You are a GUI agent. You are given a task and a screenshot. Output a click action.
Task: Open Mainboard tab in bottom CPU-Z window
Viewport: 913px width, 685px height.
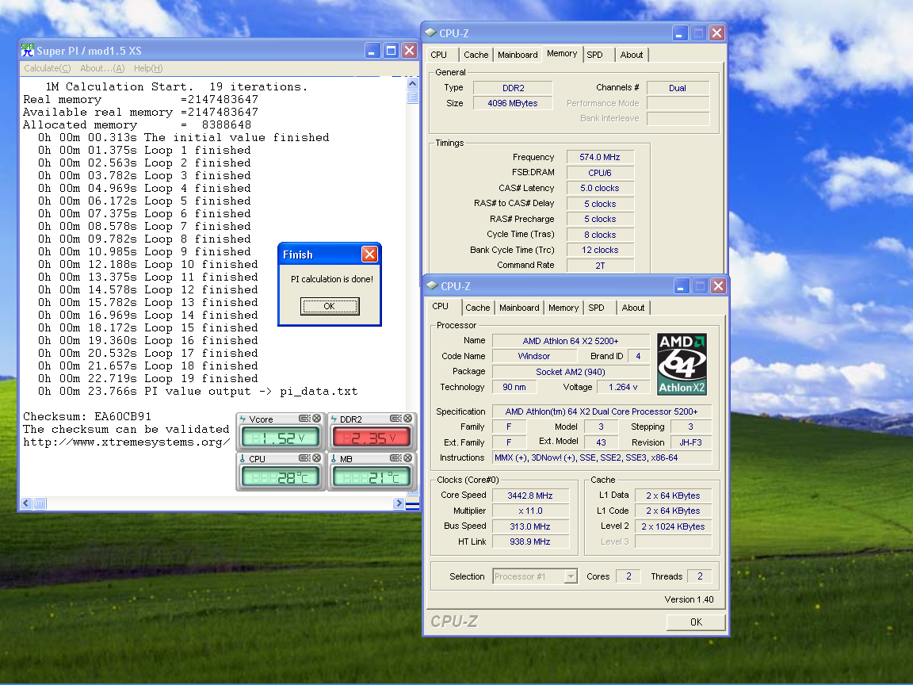pyautogui.click(x=519, y=308)
